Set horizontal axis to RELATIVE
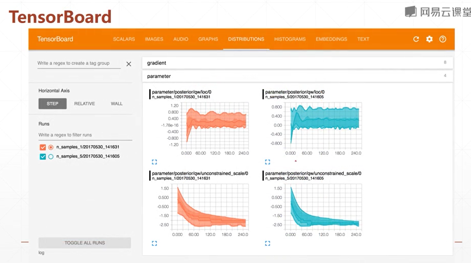Screen dimensions: 471x263 click(85, 103)
